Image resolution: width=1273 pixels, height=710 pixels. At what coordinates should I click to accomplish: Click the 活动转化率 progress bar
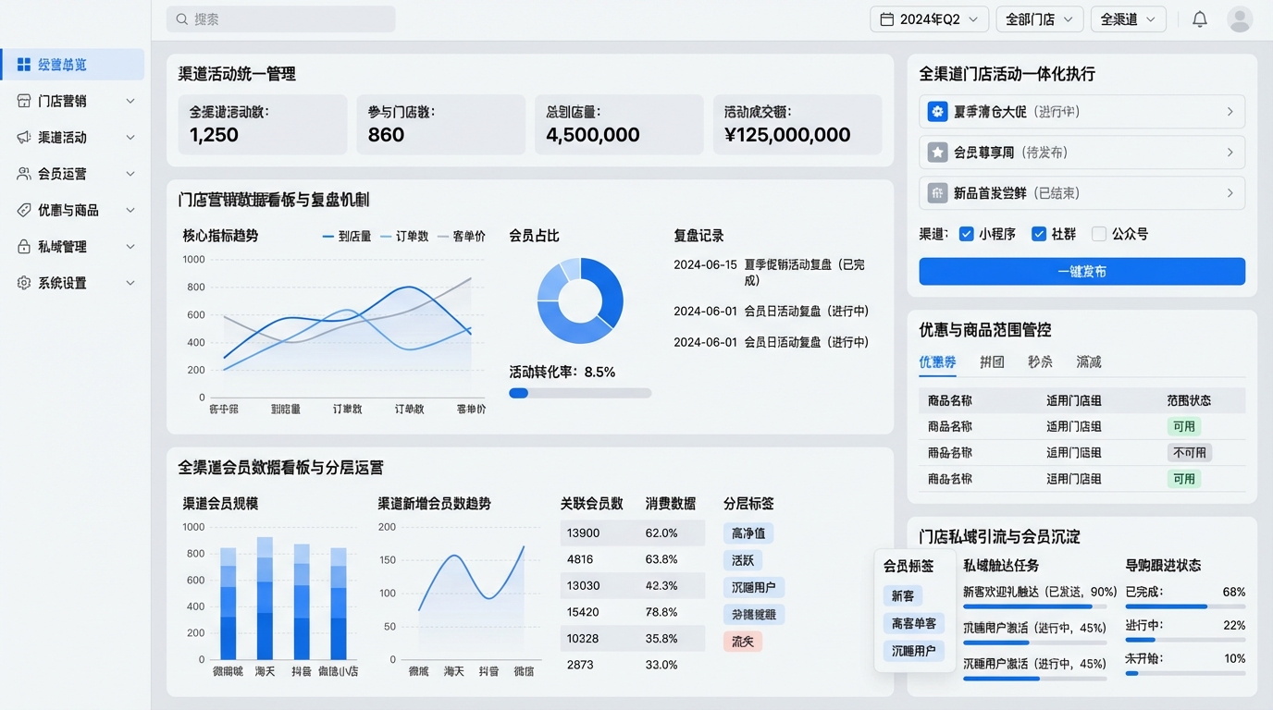point(580,393)
